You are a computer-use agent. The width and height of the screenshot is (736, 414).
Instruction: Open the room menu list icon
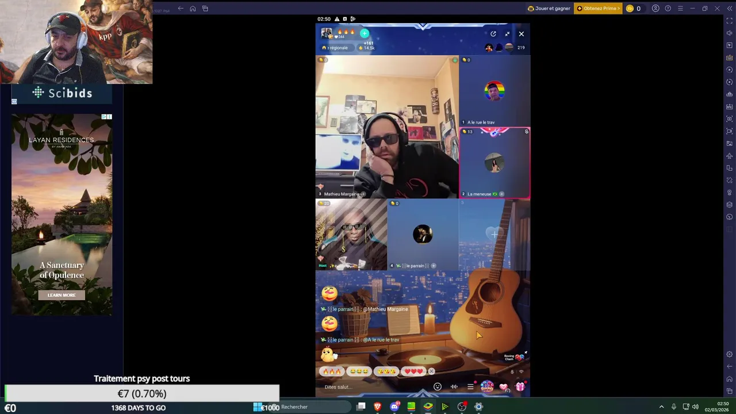470,387
